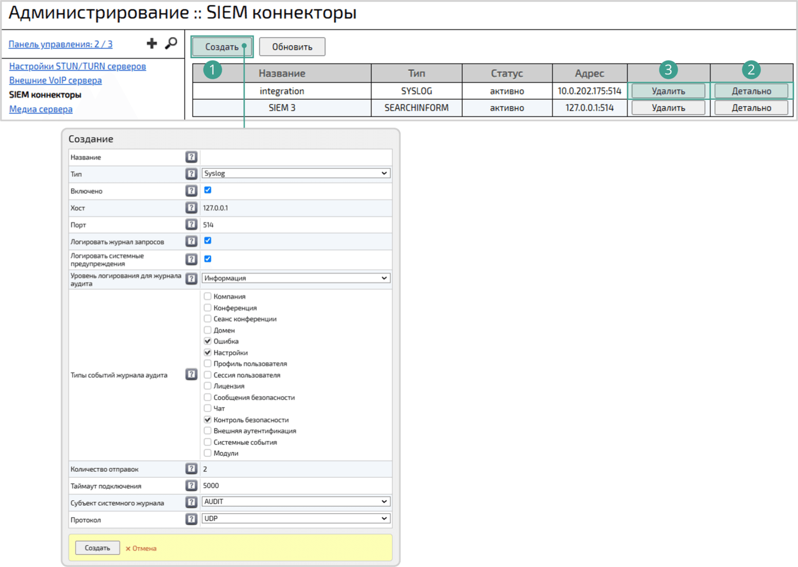This screenshot has height=567, width=798.
Task: Click the help icon beside Тип field
Action: point(192,173)
